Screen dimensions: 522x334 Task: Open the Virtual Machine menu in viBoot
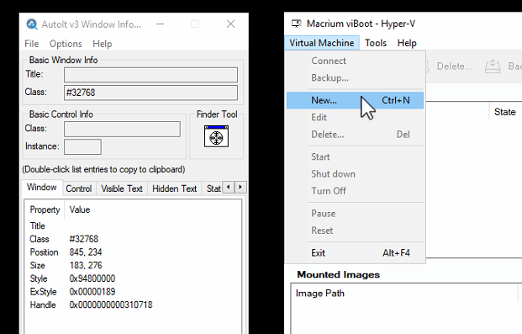pyautogui.click(x=322, y=43)
